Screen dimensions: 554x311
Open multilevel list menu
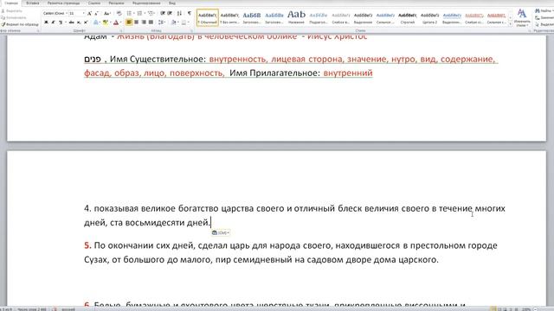pyautogui.click(x=151, y=13)
